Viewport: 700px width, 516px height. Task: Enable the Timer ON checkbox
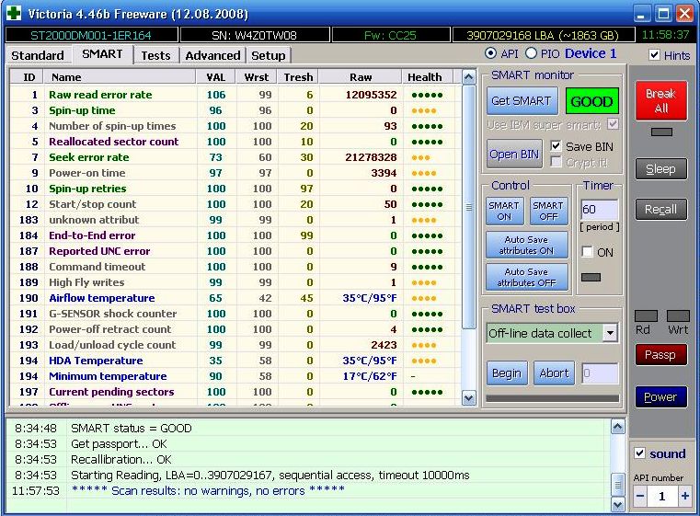(x=588, y=252)
